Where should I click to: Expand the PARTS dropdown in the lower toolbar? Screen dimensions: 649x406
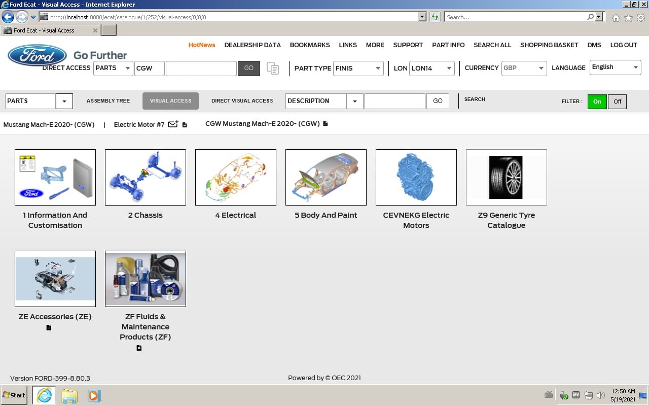[64, 101]
